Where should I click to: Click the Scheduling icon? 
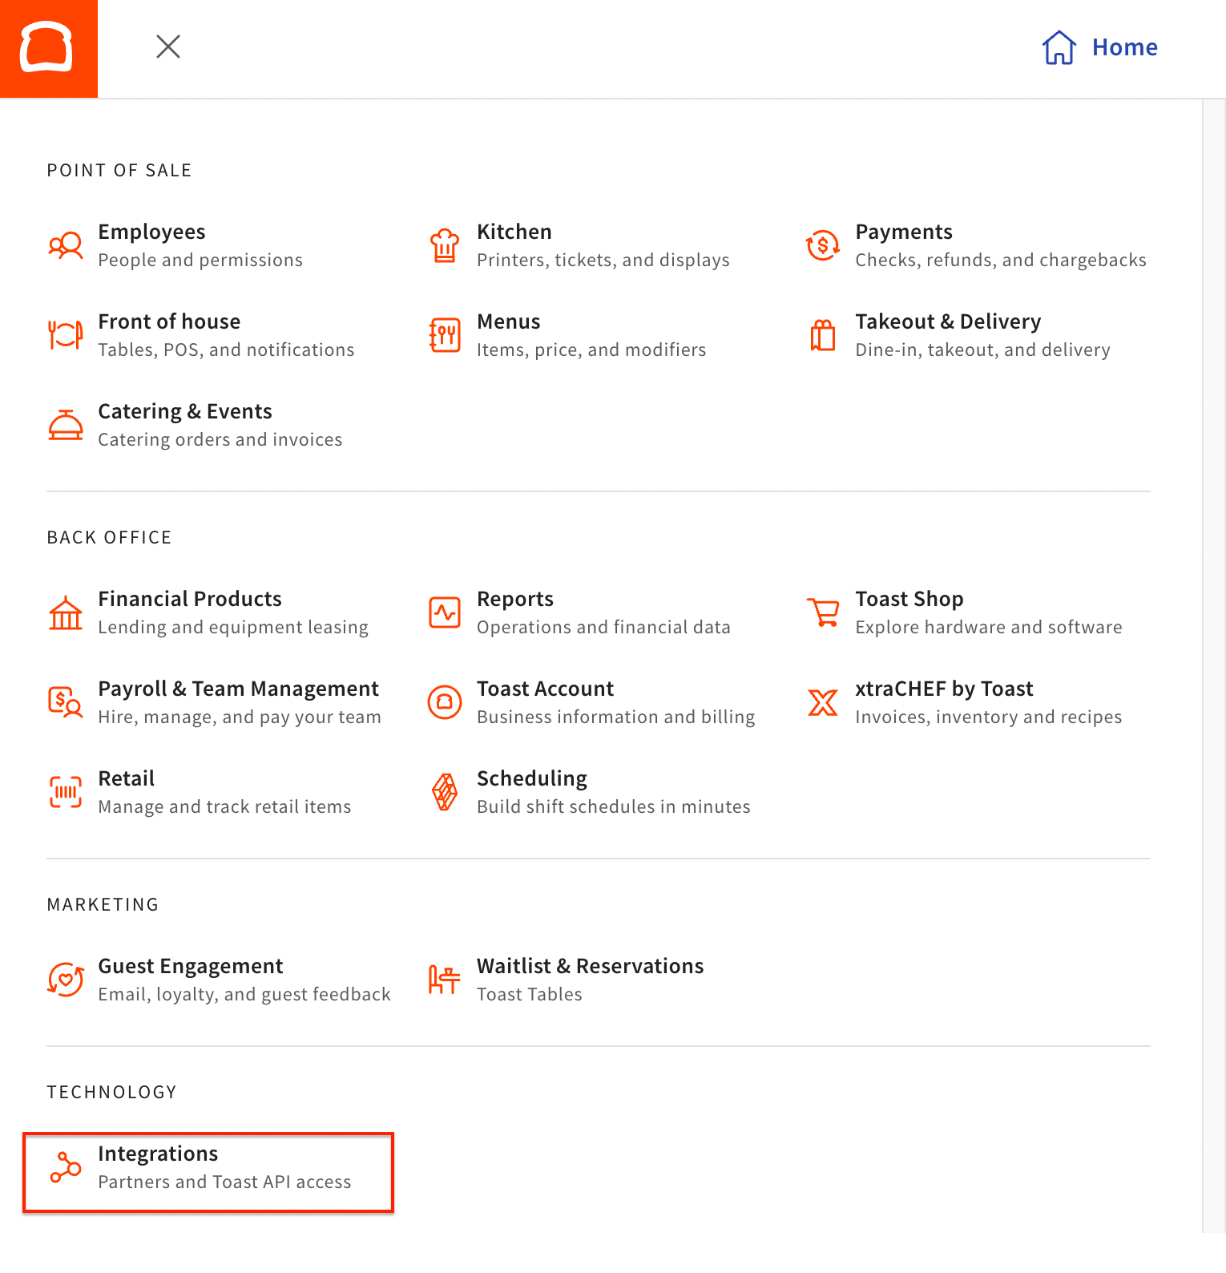click(x=445, y=792)
